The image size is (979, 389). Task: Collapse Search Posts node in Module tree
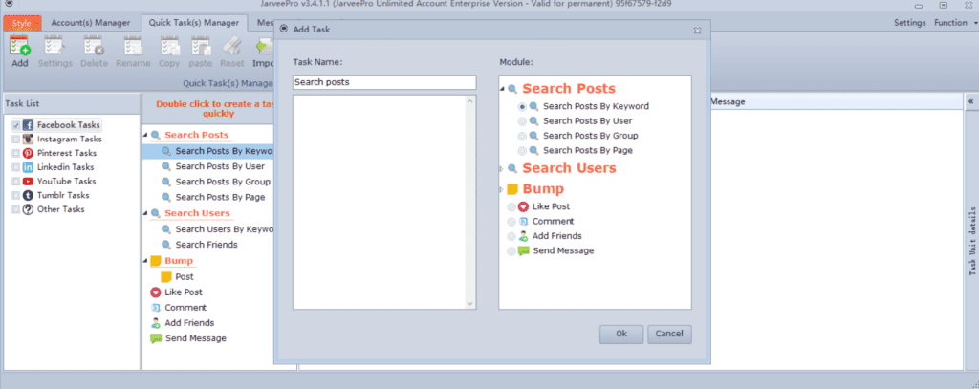click(x=502, y=89)
